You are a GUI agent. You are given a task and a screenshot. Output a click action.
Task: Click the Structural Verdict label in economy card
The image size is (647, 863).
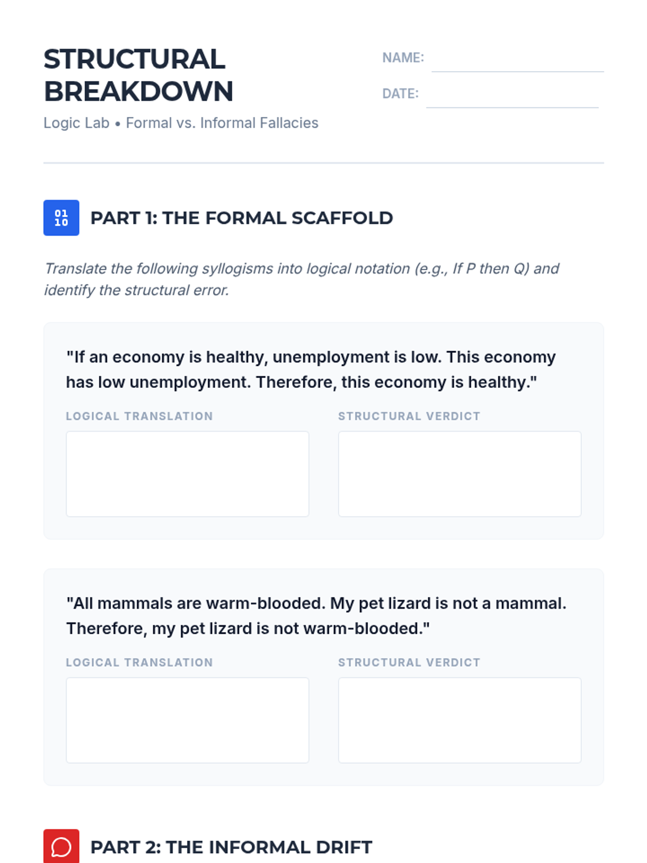[409, 416]
